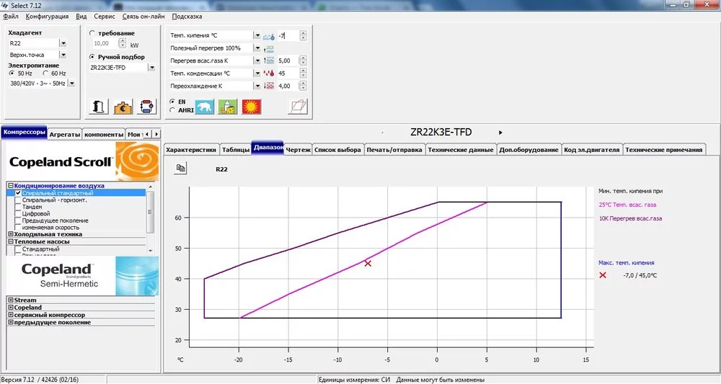This screenshot has height=384, width=721.
Task: Choose the 60 Hz radio button
Action: pos(45,73)
